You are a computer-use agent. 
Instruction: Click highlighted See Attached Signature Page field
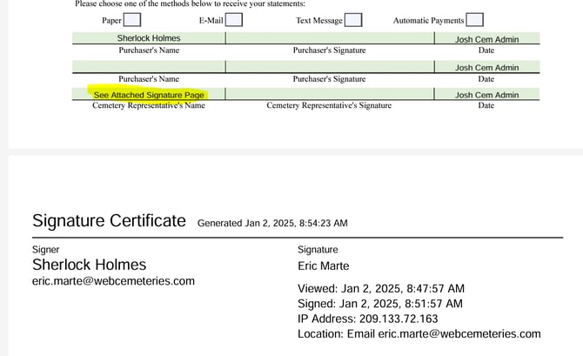click(x=149, y=95)
